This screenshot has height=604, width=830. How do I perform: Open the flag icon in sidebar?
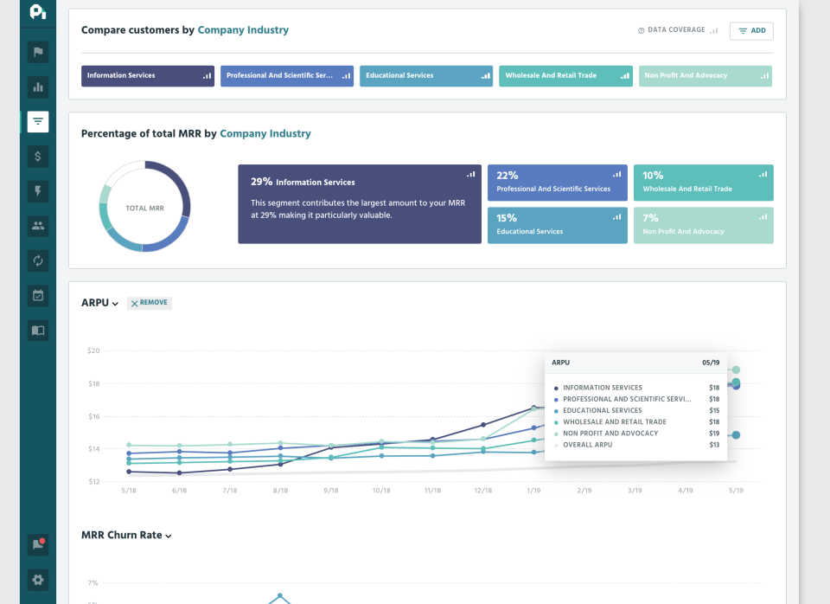(37, 52)
